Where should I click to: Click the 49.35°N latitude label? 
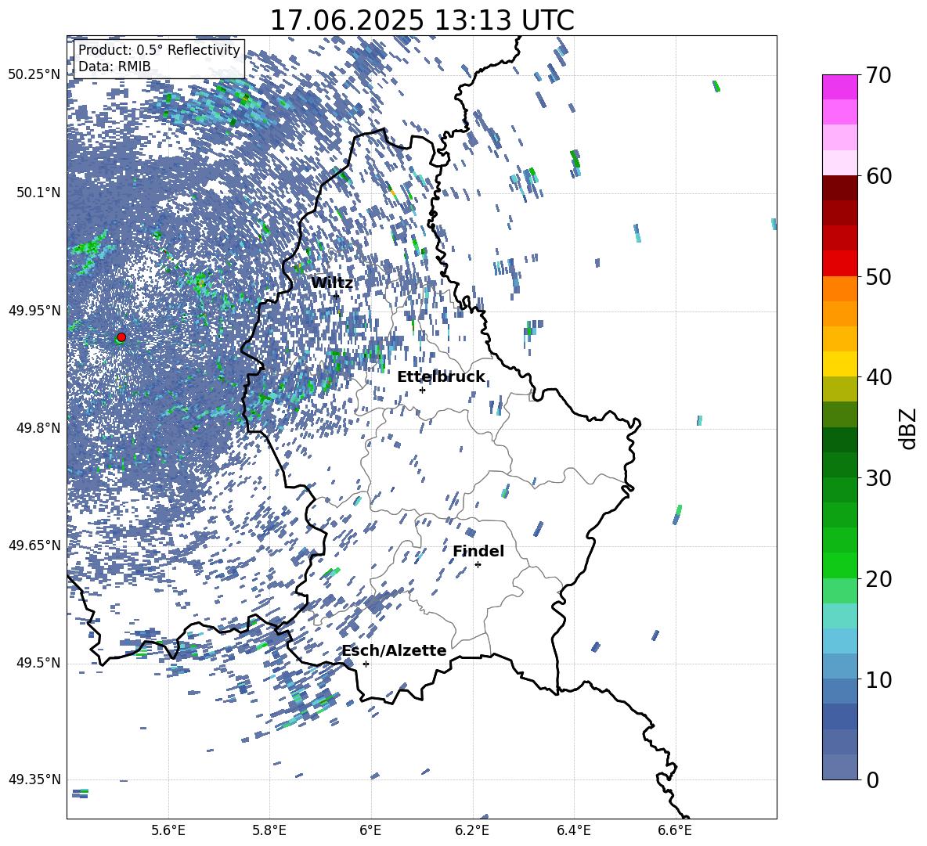tap(34, 779)
